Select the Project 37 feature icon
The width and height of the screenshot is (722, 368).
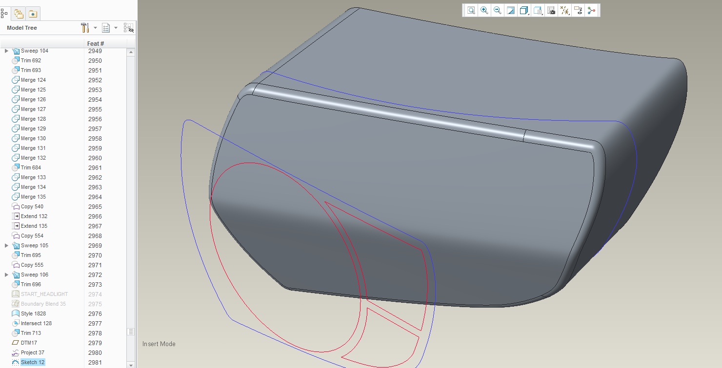pos(16,352)
